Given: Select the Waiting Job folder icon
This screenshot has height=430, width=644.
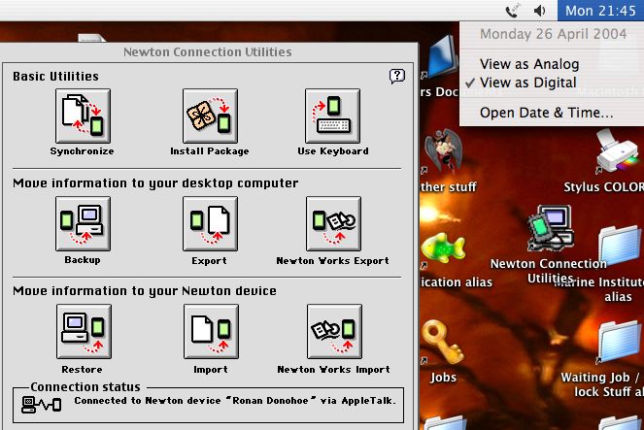Looking at the screenshot, I should click(x=620, y=343).
